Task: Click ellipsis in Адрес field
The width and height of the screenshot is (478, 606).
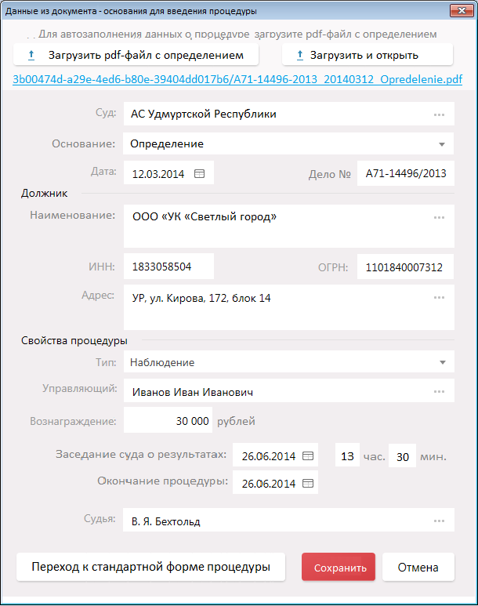Action: pos(439,298)
